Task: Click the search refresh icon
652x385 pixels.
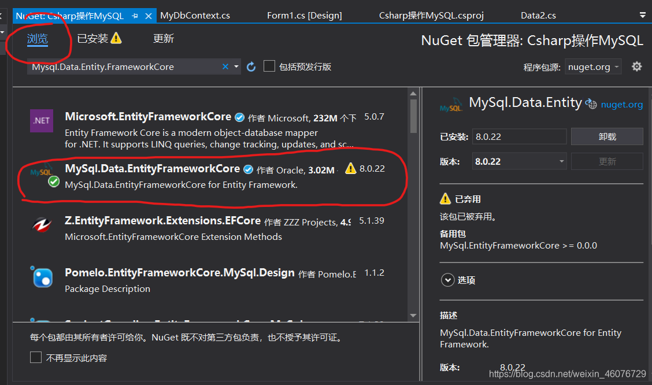Action: pyautogui.click(x=251, y=66)
